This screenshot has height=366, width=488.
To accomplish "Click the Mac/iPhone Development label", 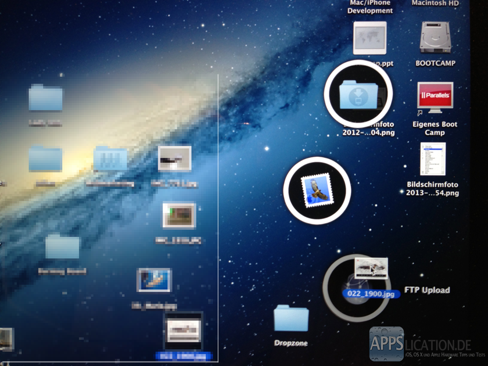I will pyautogui.click(x=370, y=7).
